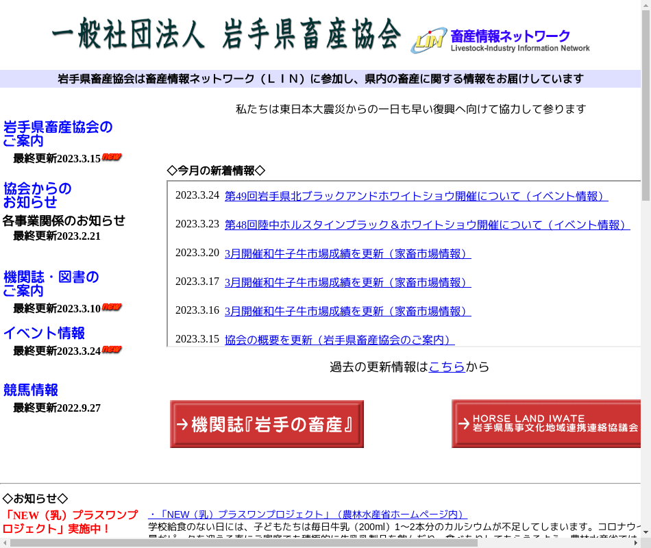Click the new badge beside 最終更新2023.3.10
This screenshot has height=548, width=651.
click(x=112, y=307)
